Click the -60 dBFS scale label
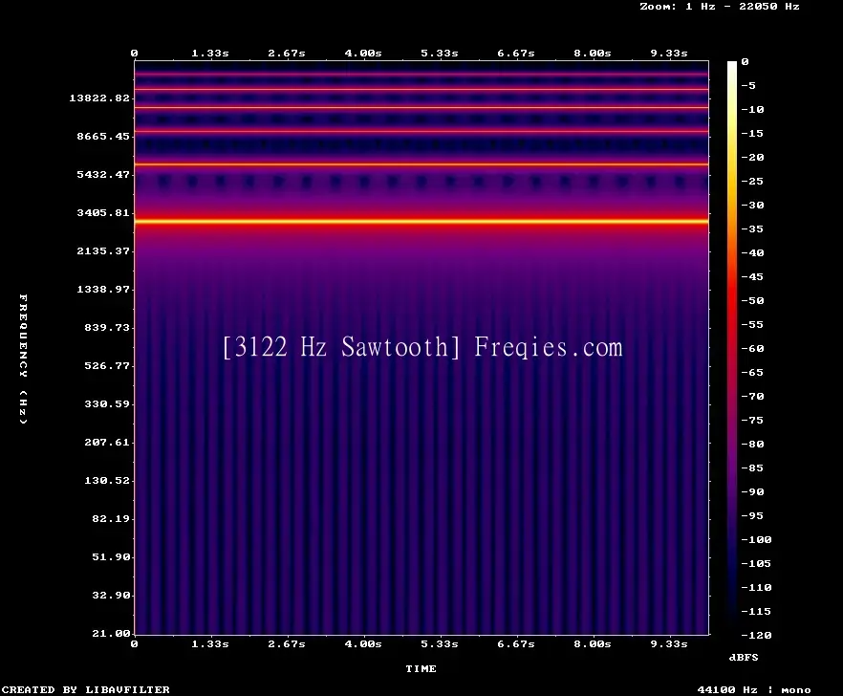Image resolution: width=843 pixels, height=696 pixels. [x=752, y=349]
